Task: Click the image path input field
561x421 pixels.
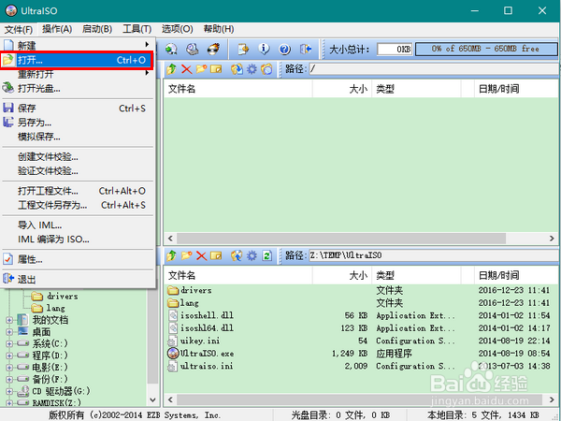Action: pyautogui.click(x=433, y=68)
